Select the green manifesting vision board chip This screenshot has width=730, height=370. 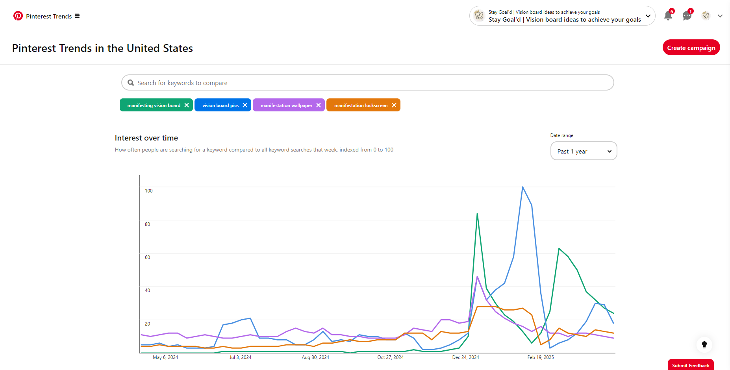click(x=154, y=105)
